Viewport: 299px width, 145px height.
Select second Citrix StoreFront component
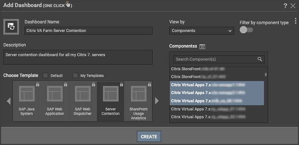[217, 77]
